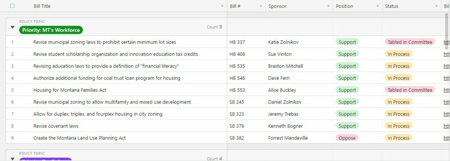The width and height of the screenshot is (450, 161).
Task: Toggle the select-all checkbox in the header
Action: tap(12, 6)
